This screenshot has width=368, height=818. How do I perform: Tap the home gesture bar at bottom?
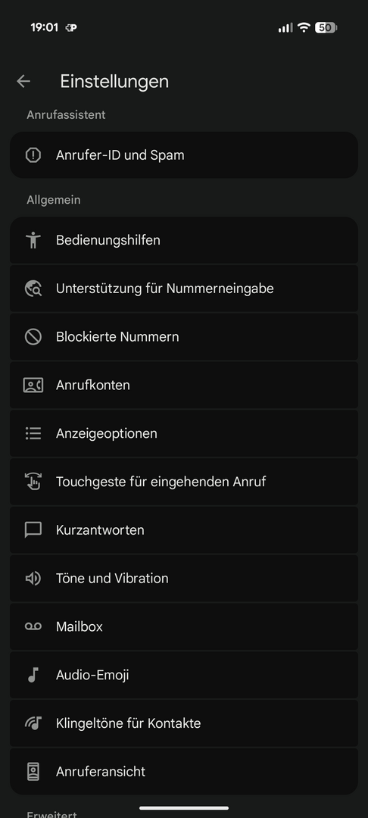click(x=184, y=808)
